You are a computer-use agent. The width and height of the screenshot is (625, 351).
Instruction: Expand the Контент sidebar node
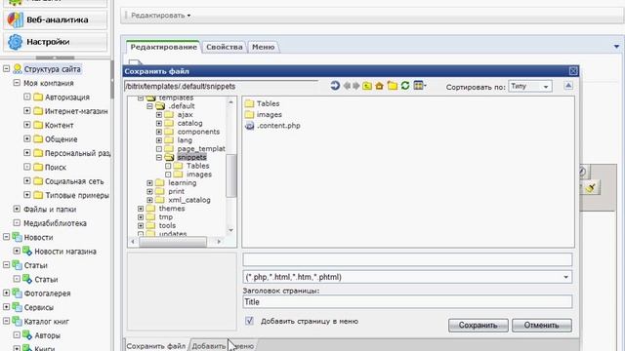point(27,125)
